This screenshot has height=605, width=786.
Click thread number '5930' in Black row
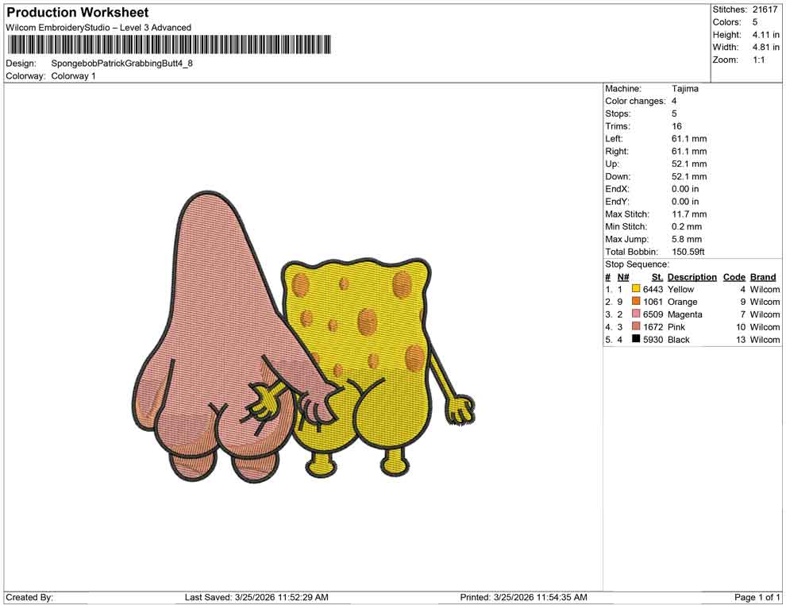pyautogui.click(x=653, y=339)
